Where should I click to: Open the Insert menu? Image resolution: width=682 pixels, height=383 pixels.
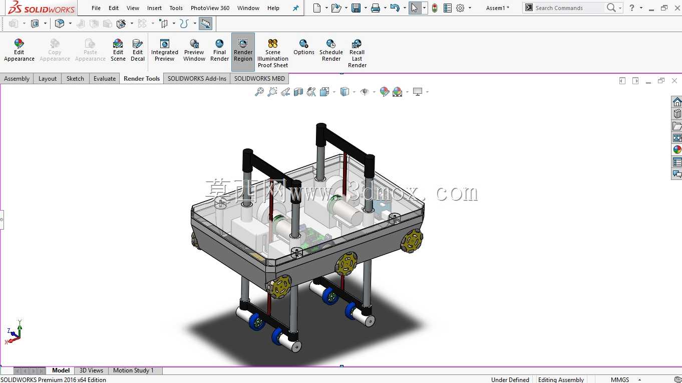[x=154, y=8]
